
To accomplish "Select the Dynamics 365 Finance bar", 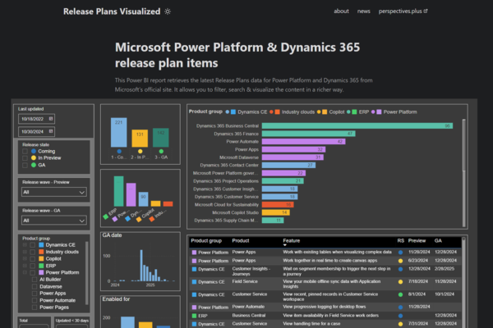I will pyautogui.click(x=308, y=134).
